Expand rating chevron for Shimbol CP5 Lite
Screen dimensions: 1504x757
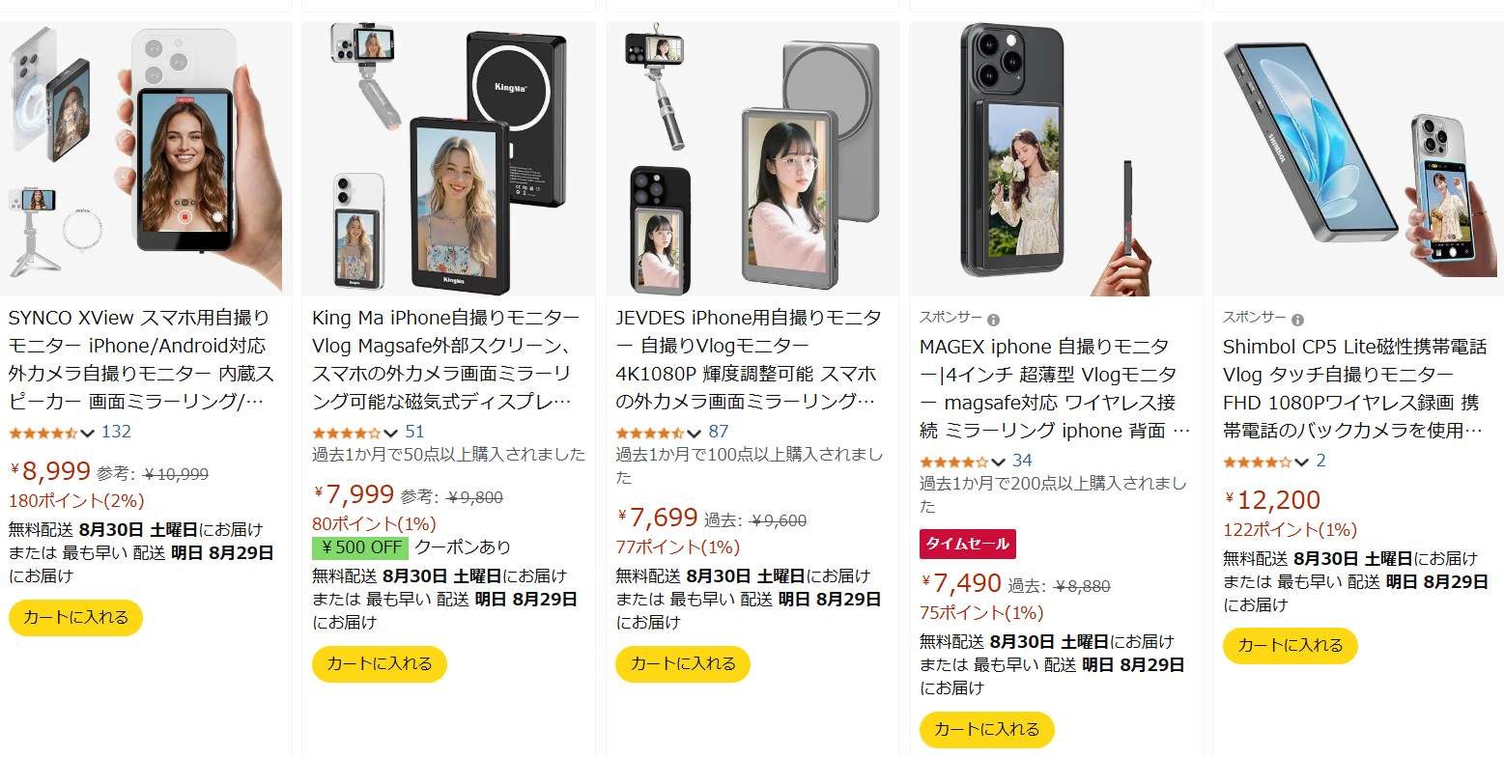1302,462
